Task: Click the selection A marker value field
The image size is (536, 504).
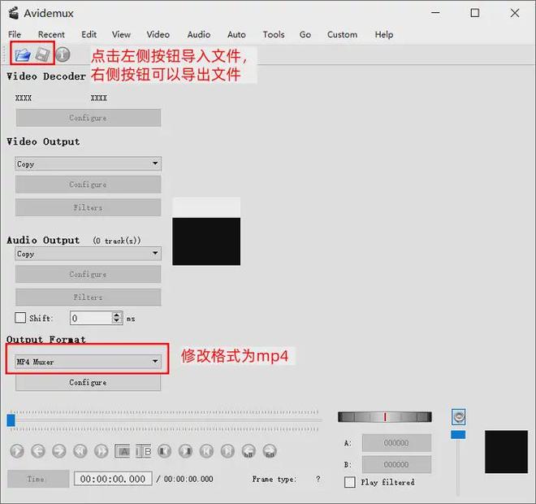Action: 396,443
